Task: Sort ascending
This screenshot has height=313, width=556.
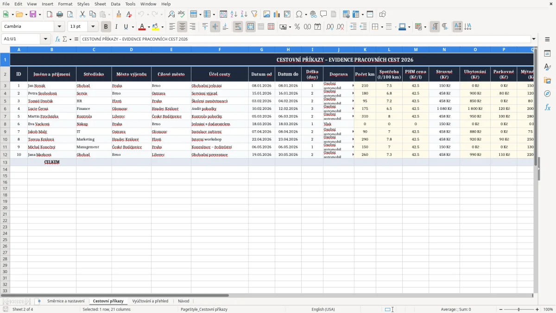Action: pyautogui.click(x=234, y=14)
